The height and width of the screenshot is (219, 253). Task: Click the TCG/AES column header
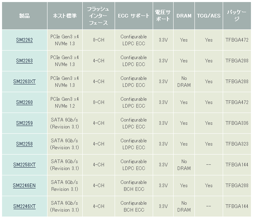(x=208, y=16)
